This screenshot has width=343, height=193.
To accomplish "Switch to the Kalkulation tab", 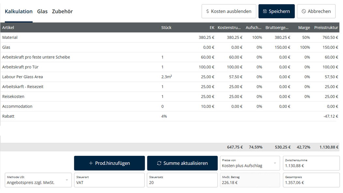I will point(19,11).
